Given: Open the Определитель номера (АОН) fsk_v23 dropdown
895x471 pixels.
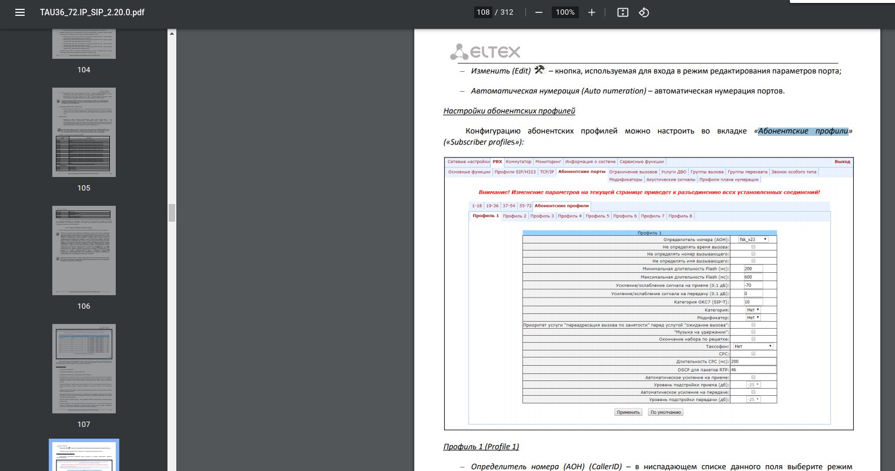Looking at the screenshot, I should coord(753,239).
